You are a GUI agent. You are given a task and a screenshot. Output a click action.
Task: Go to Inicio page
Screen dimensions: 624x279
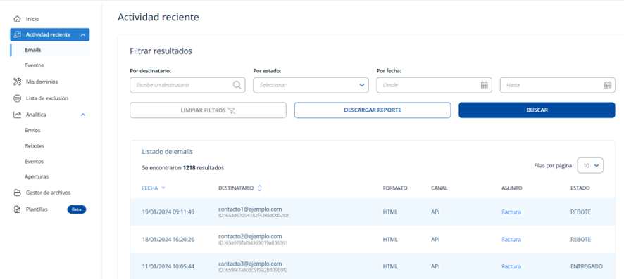(x=32, y=19)
